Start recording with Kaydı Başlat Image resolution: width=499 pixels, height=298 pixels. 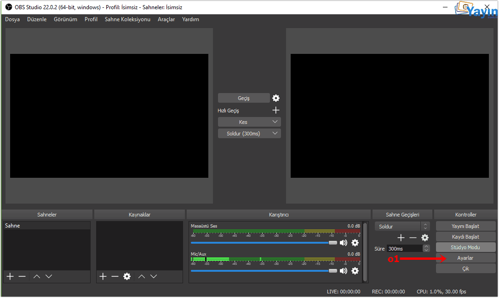465,237
